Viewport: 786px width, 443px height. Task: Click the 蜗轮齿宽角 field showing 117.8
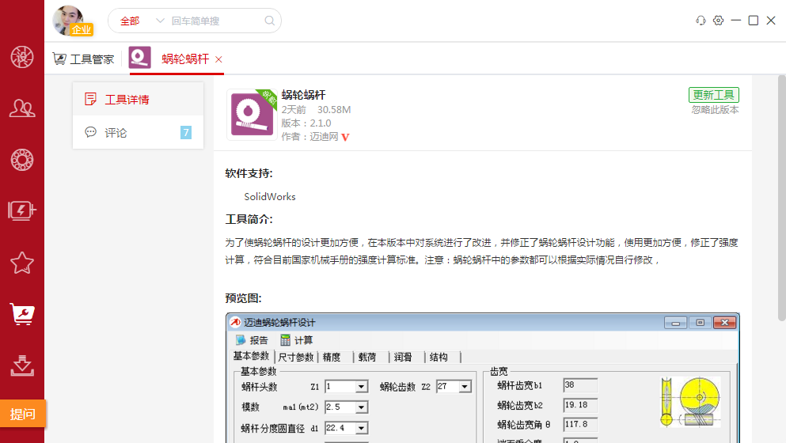(x=580, y=425)
